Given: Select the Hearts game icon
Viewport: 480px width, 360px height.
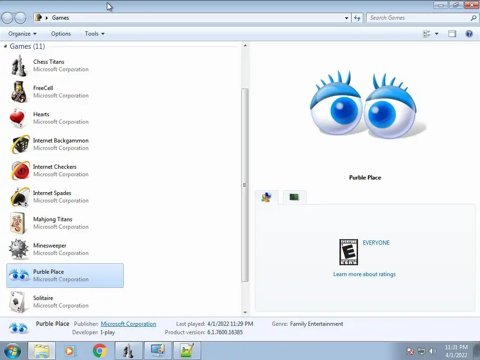Looking at the screenshot, I should (18, 118).
